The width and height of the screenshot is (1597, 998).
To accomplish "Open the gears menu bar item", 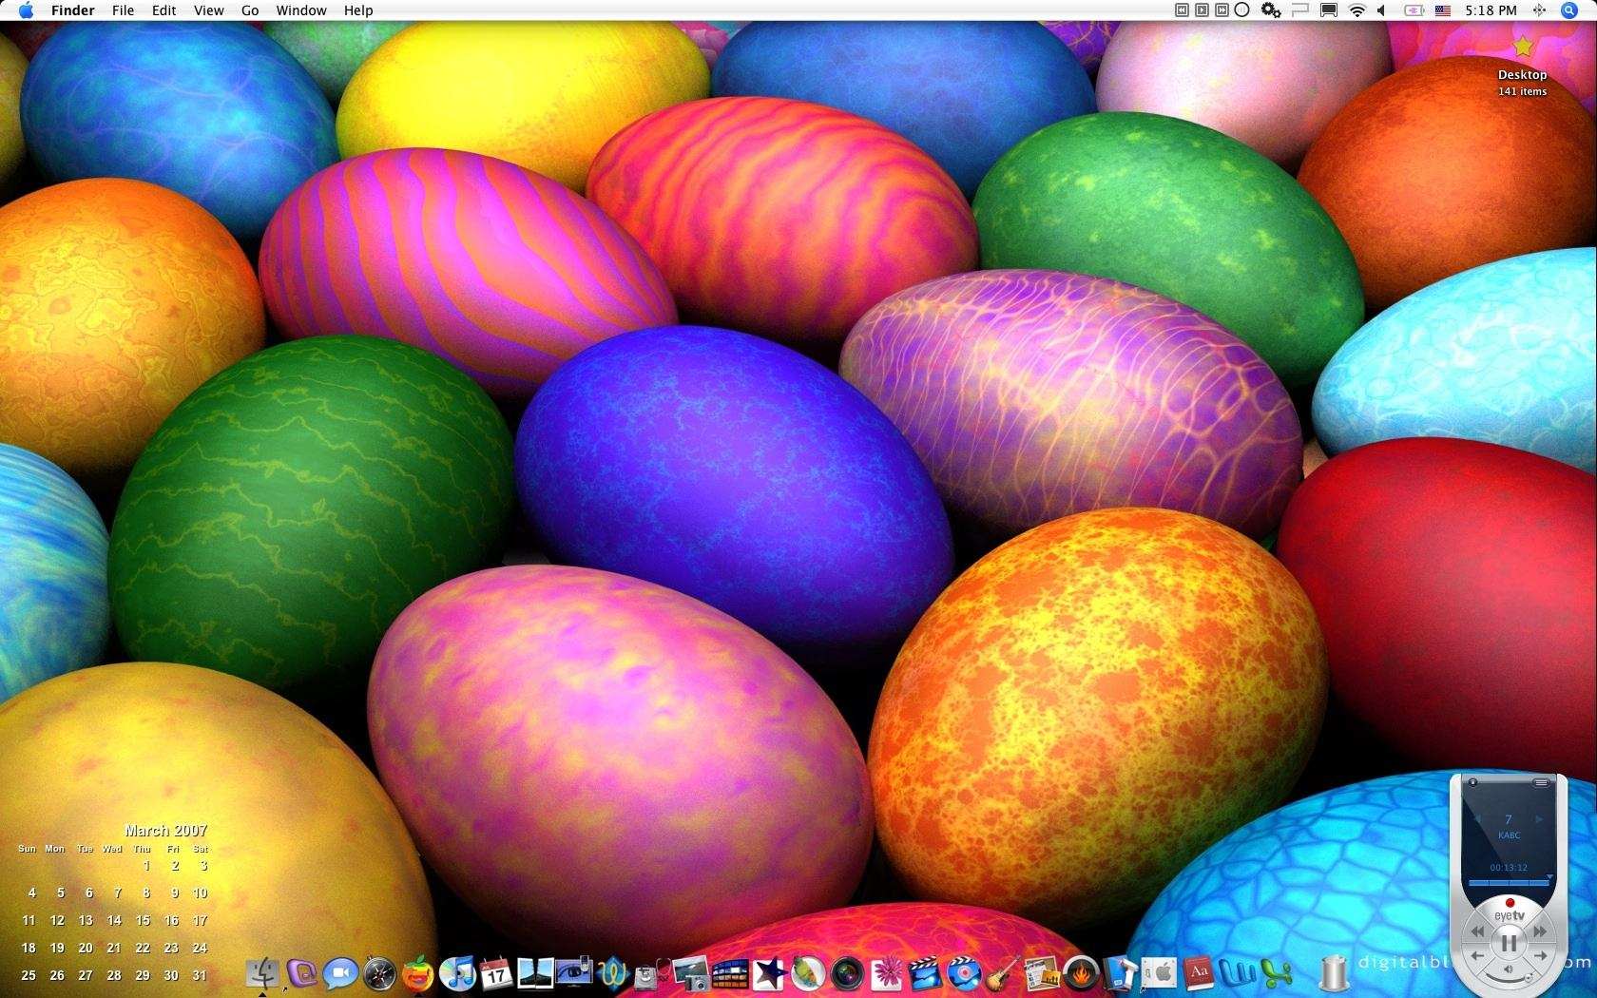I will [x=1271, y=10].
